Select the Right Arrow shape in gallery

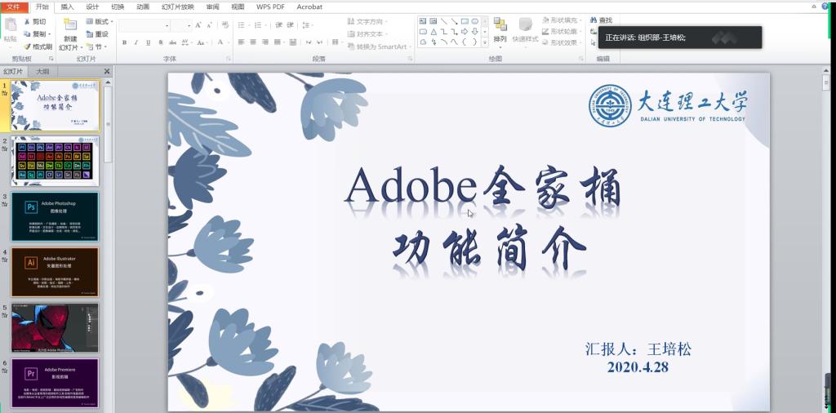(465, 32)
